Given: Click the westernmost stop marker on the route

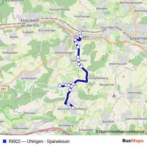Looking at the screenshot, I should (60, 86).
